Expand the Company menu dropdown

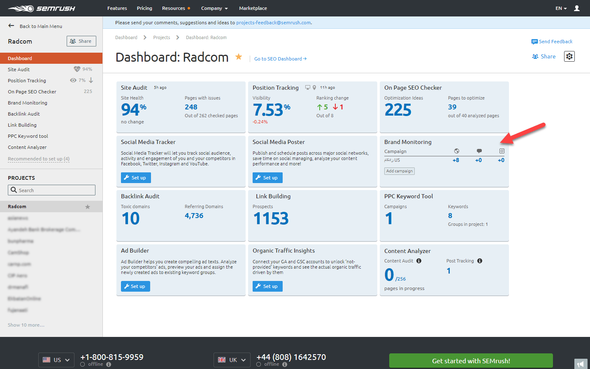click(214, 8)
